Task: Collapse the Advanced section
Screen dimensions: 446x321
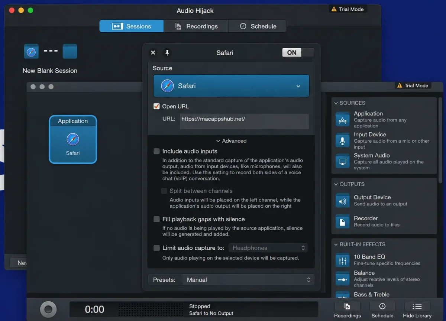Action: point(231,141)
